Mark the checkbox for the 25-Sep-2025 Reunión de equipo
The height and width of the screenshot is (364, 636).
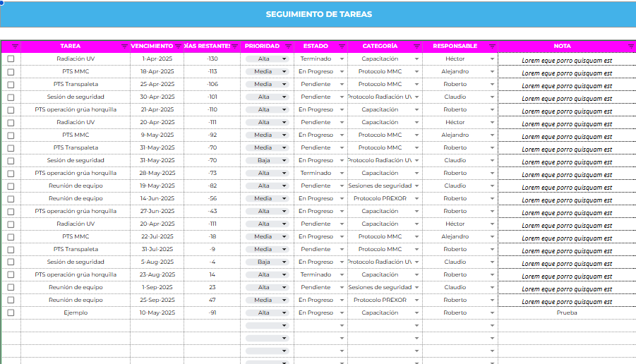click(x=11, y=301)
